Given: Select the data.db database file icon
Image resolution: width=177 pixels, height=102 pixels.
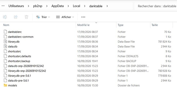Looking at the screenshot, I should pyautogui.click(x=5, y=46).
